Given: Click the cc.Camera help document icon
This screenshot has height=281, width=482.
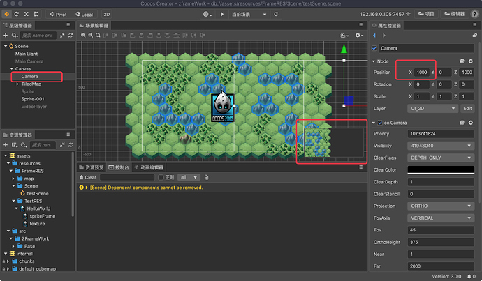Looking at the screenshot, I should (x=461, y=123).
